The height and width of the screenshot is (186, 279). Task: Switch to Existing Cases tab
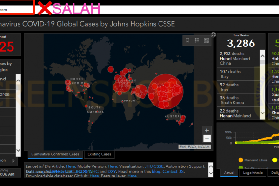coord(100,154)
